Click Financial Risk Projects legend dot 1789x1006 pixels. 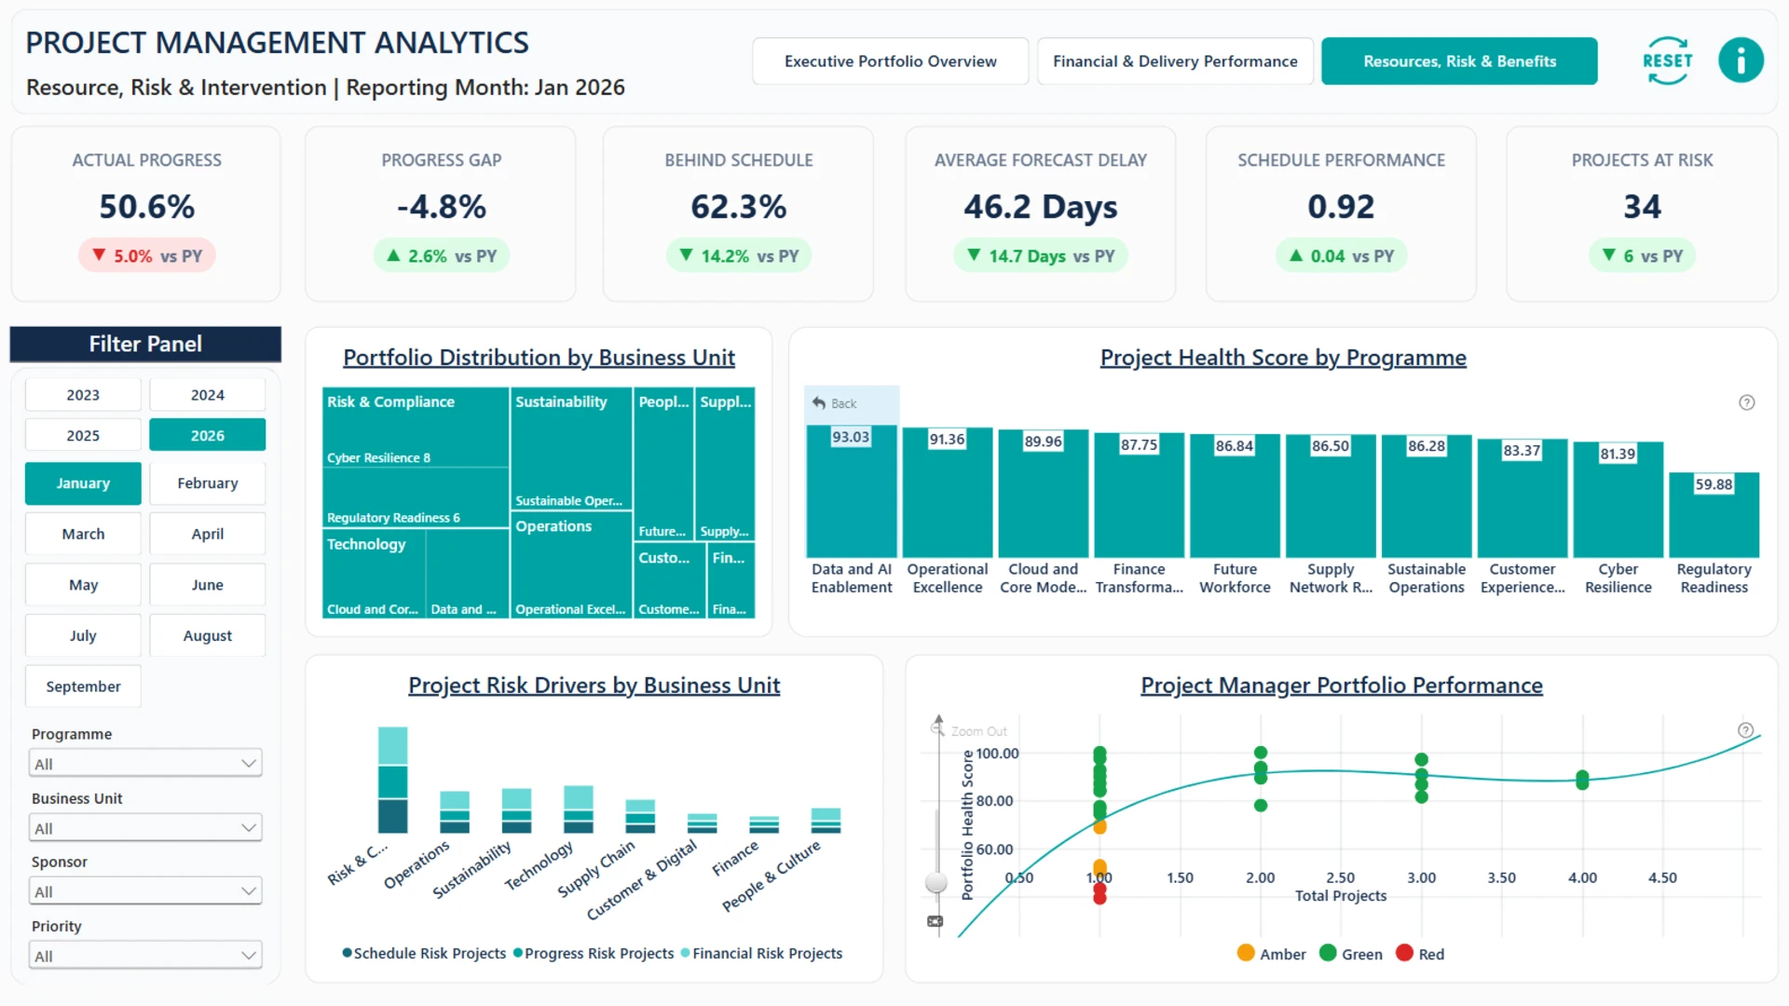(x=686, y=953)
